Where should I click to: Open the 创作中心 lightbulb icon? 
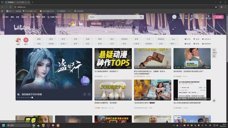point(208,17)
